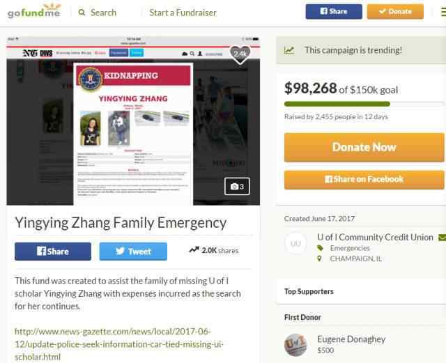The image size is (446, 363).
Task: Select Search in the top navigation
Action: (103, 13)
